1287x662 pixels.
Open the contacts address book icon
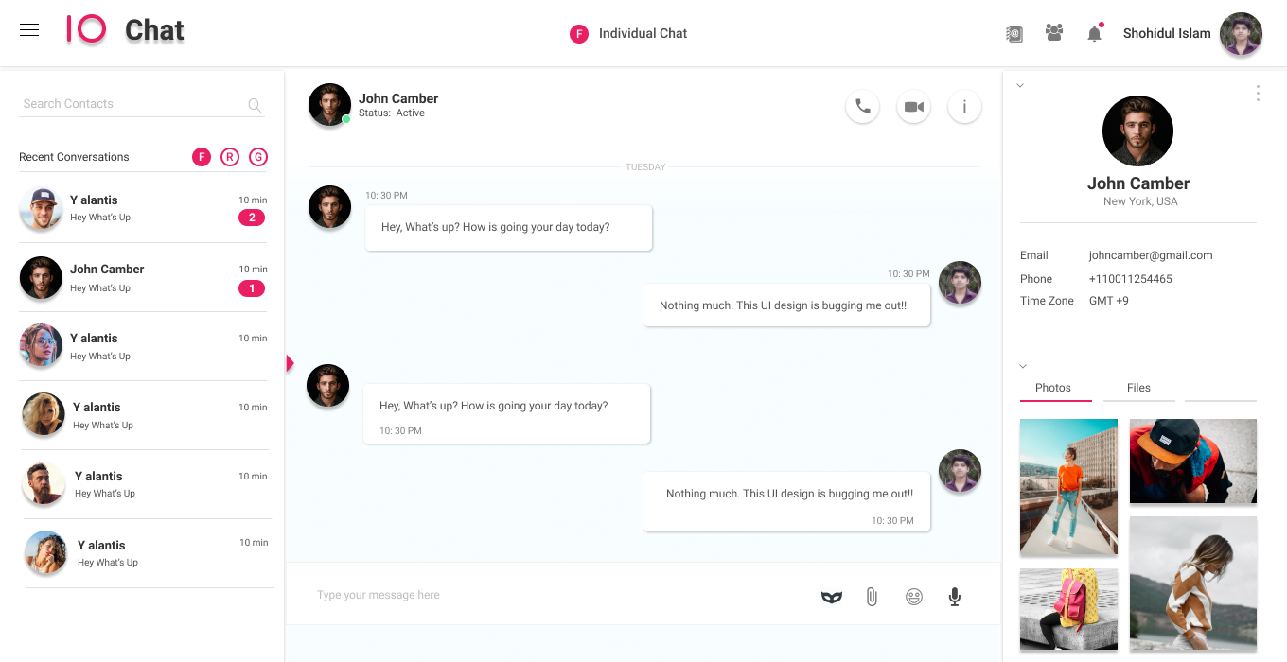tap(1014, 33)
